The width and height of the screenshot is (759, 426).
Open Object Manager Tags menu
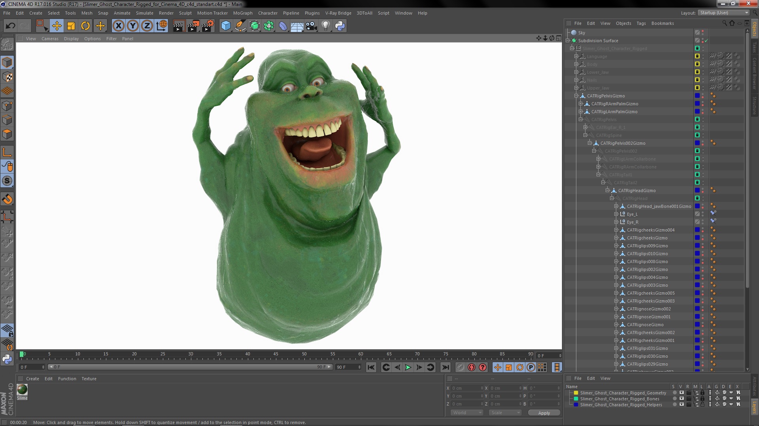(641, 23)
